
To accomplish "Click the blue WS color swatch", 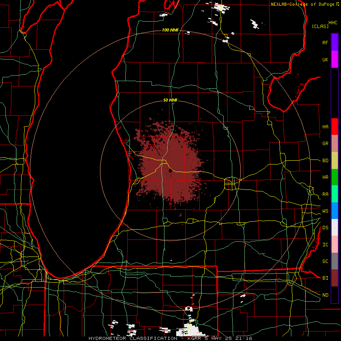I will click(335, 211).
